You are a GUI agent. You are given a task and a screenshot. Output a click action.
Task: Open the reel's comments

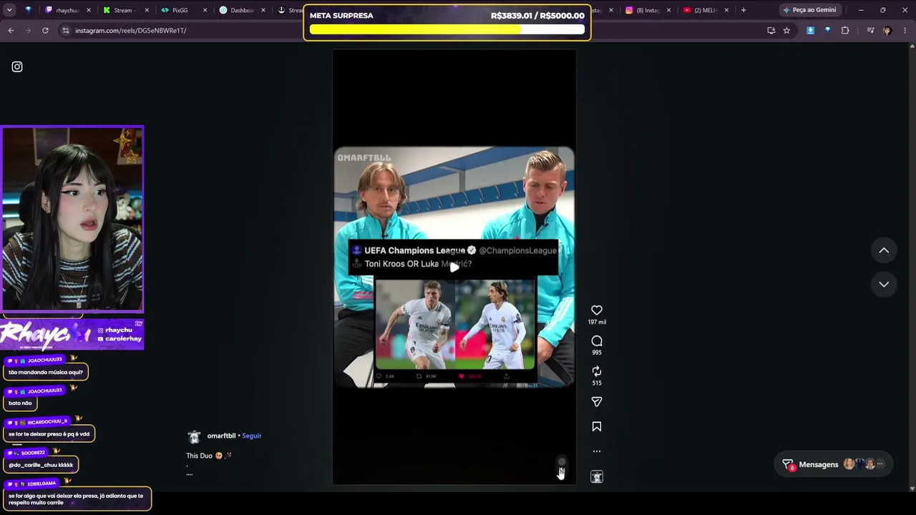[597, 341]
